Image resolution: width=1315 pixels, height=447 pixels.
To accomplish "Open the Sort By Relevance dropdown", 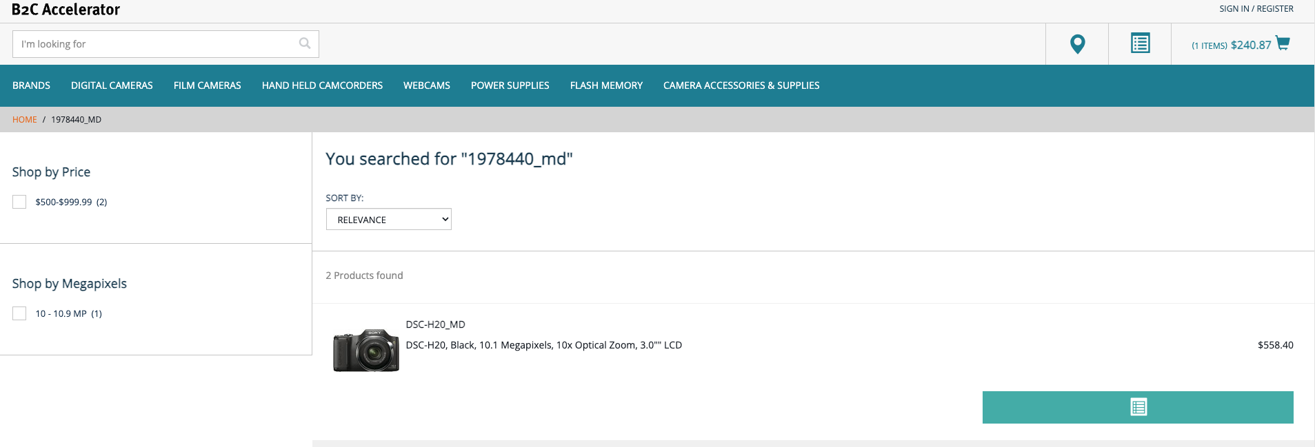I will pos(389,219).
